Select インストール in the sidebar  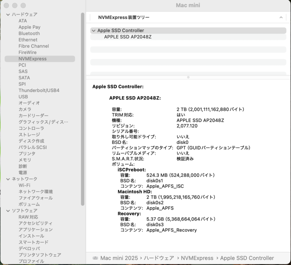click(x=31, y=236)
